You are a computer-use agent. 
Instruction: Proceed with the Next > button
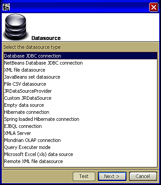[112, 176]
